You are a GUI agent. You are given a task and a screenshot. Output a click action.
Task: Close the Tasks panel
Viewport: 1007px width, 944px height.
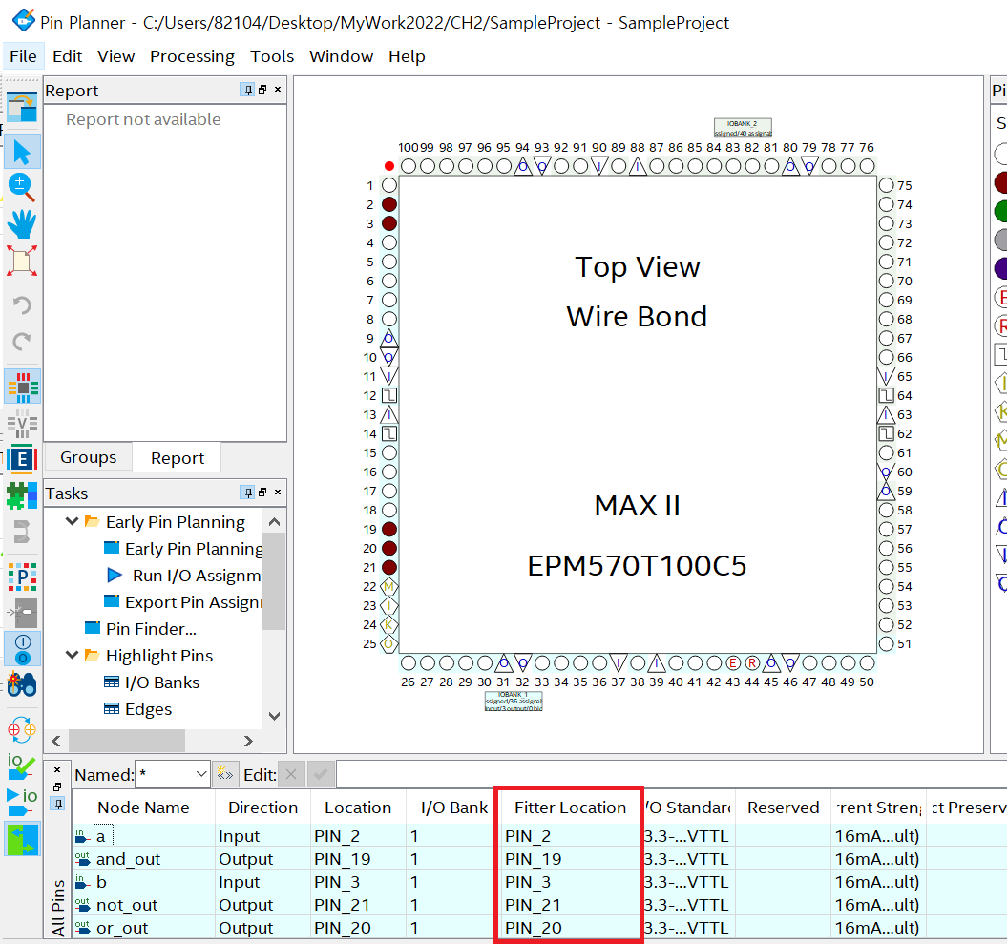tap(278, 493)
